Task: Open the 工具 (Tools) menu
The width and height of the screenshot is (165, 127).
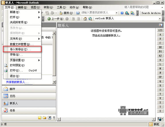Action: pyautogui.click(x=61, y=7)
